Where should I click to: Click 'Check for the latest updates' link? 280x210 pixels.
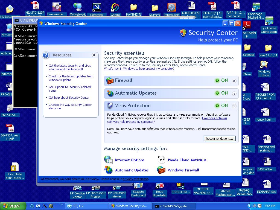coord(71,78)
